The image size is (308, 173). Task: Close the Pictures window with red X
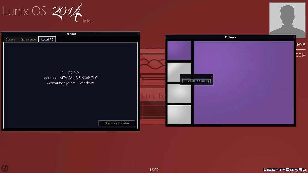click(x=294, y=37)
